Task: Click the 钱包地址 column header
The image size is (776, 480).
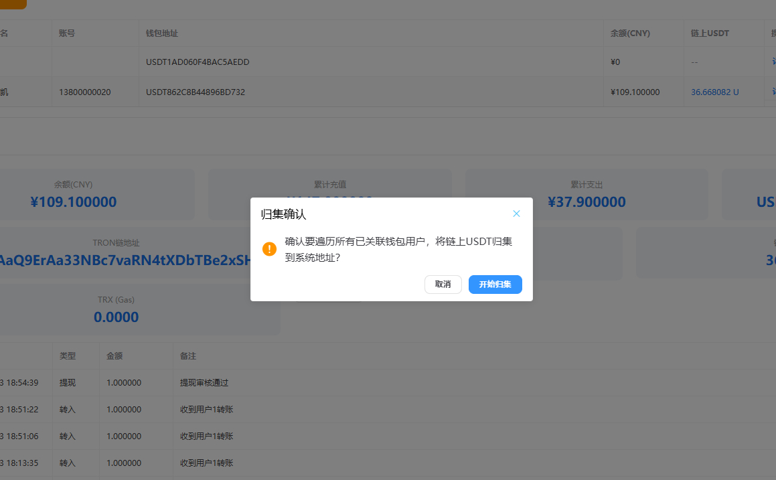Action: click(x=162, y=33)
